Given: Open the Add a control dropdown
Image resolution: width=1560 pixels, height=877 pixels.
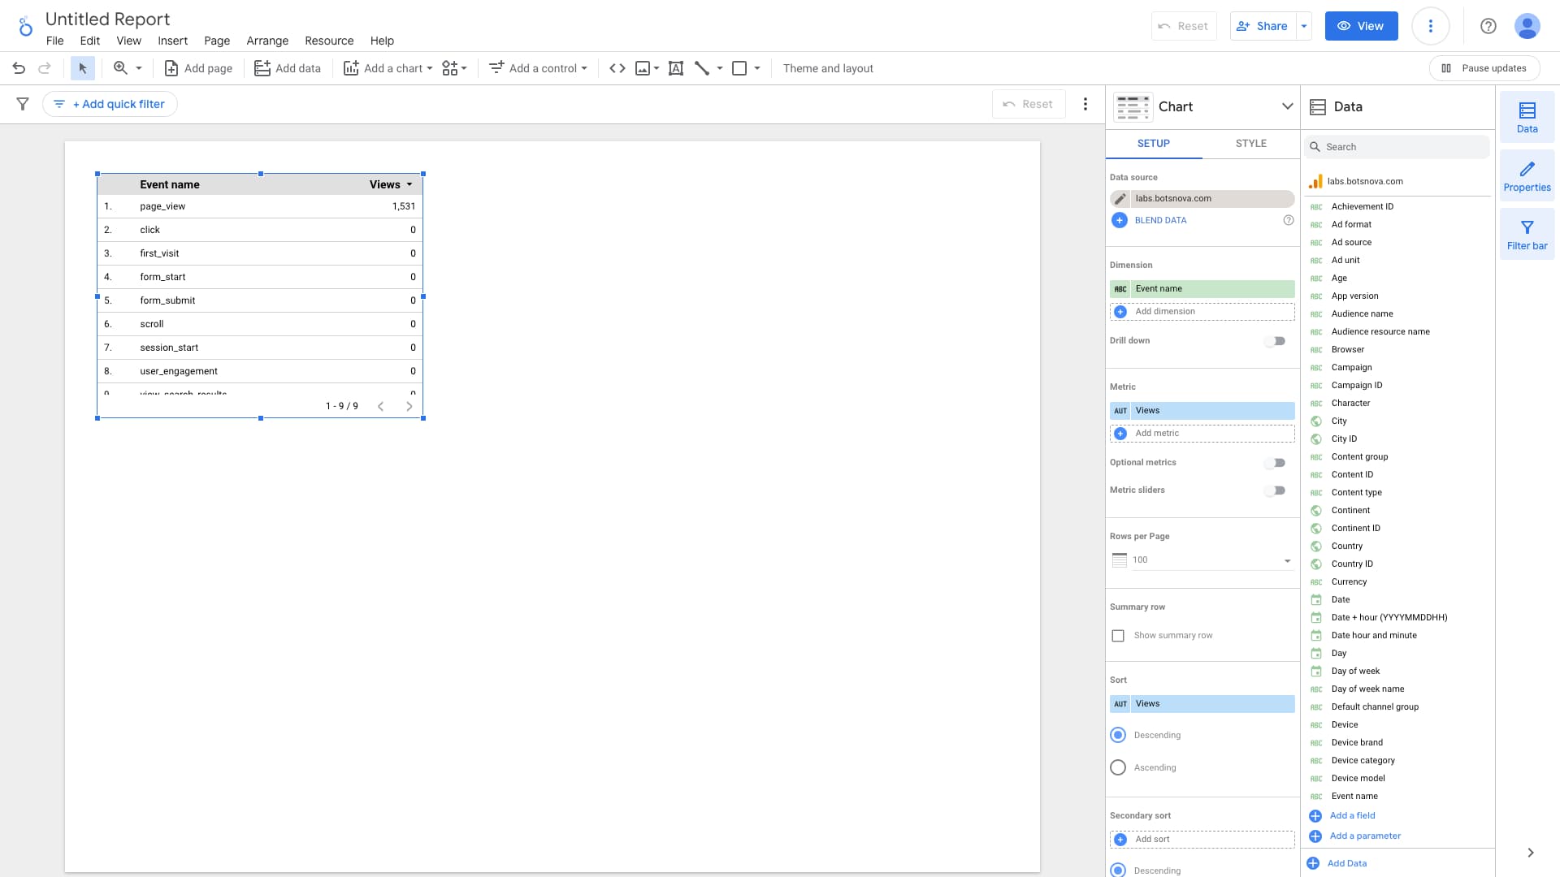Looking at the screenshot, I should [x=538, y=68].
